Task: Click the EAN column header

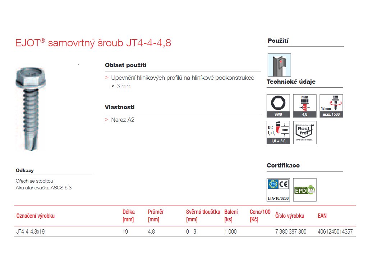Action: [x=322, y=216]
